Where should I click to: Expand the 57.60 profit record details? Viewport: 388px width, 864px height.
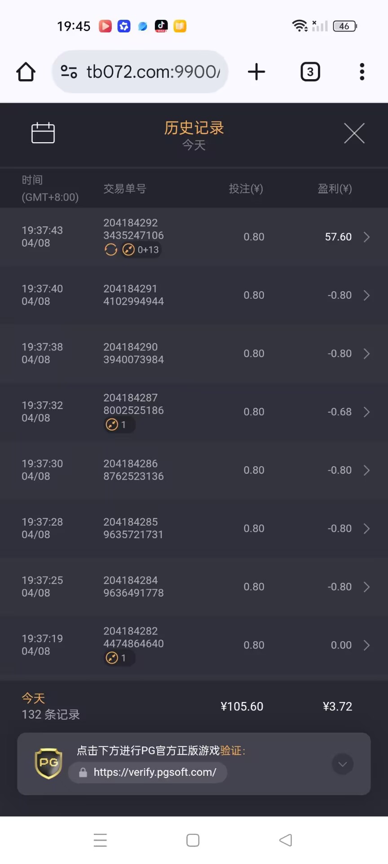(366, 237)
